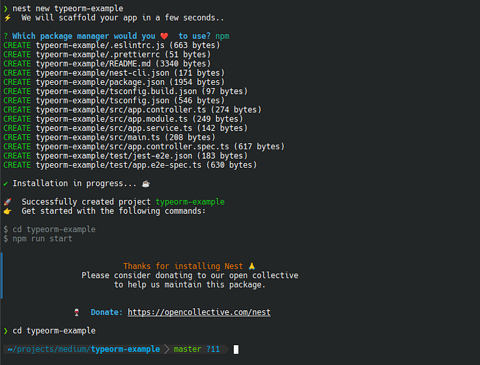Click the typeorm-example/package.json line
Image resolution: width=480 pixels, height=365 pixels.
point(114,82)
